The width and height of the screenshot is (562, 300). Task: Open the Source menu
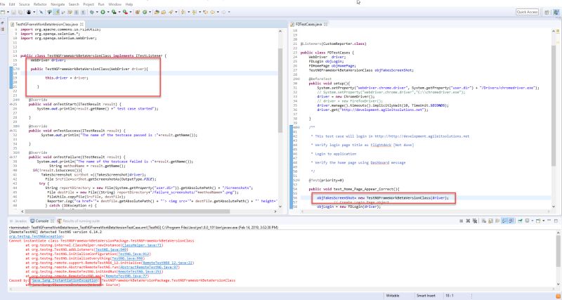(24, 4)
